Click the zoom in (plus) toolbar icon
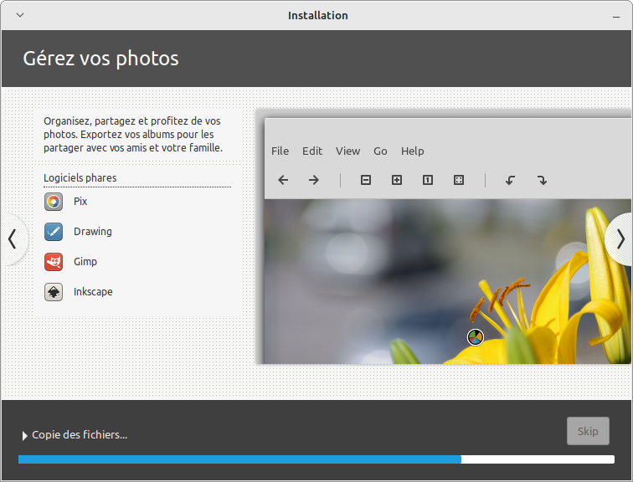Screen dimensions: 633x482 click(397, 180)
